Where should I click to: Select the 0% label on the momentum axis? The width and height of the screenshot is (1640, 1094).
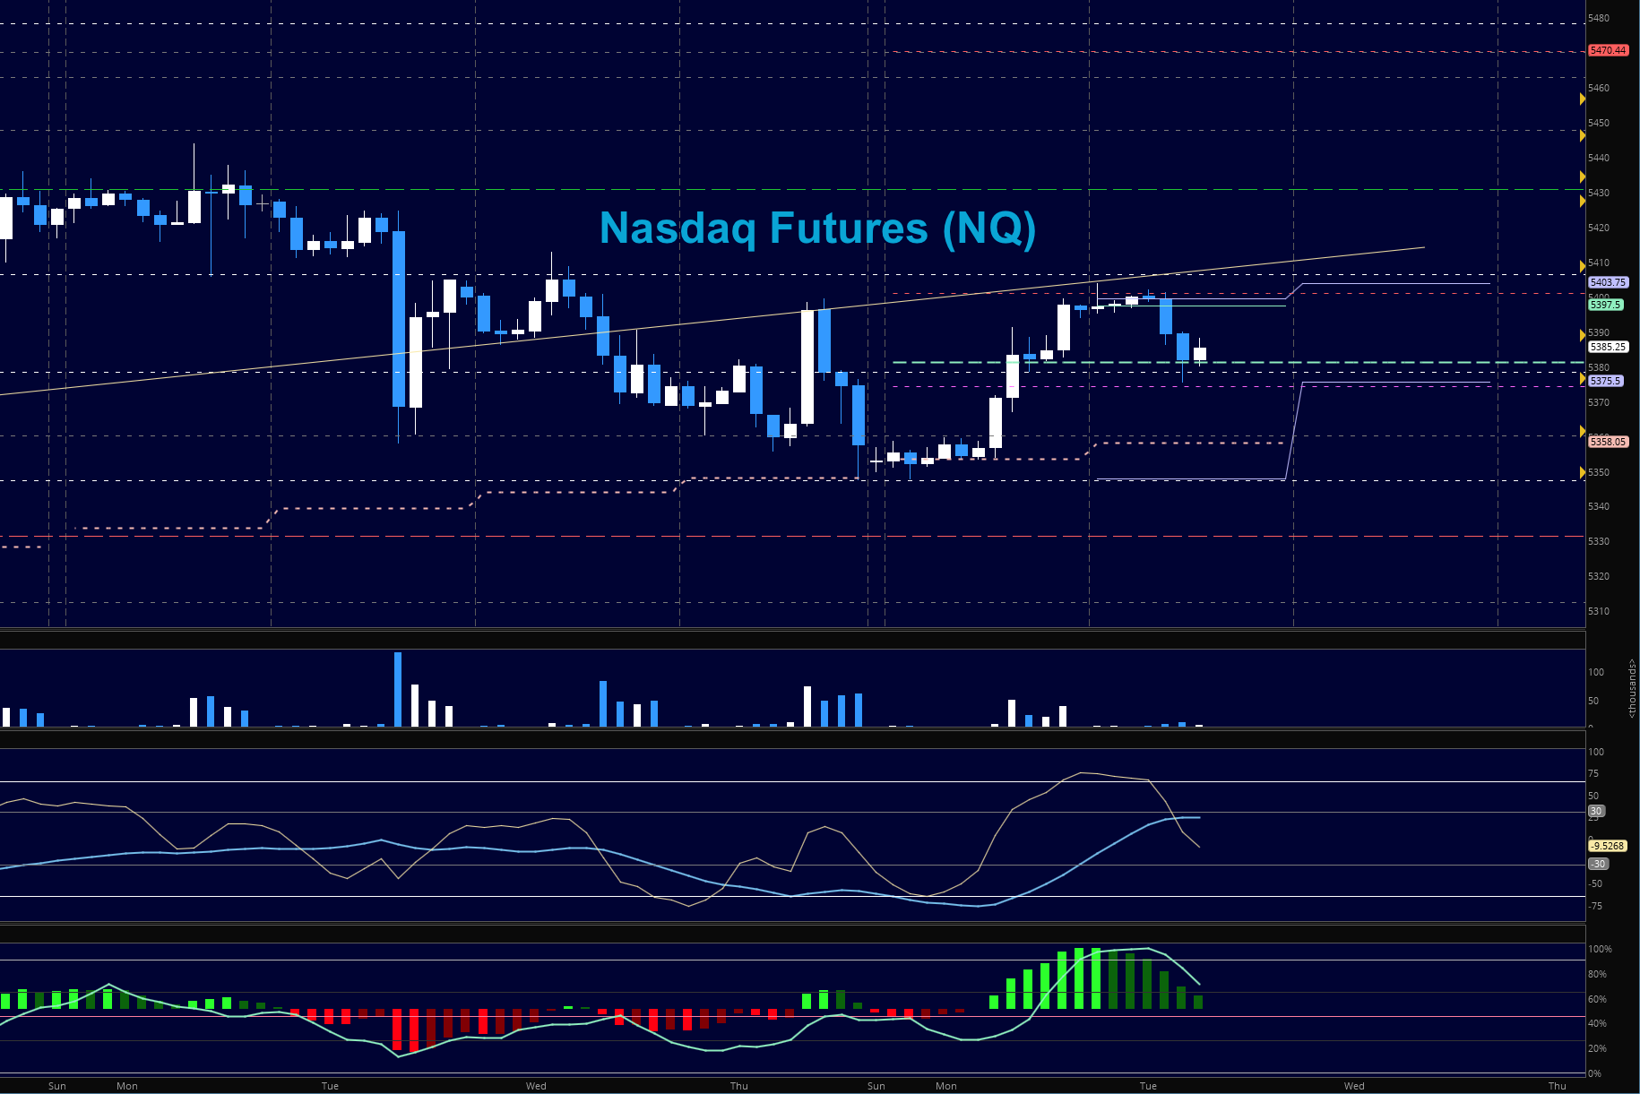[1595, 1073]
